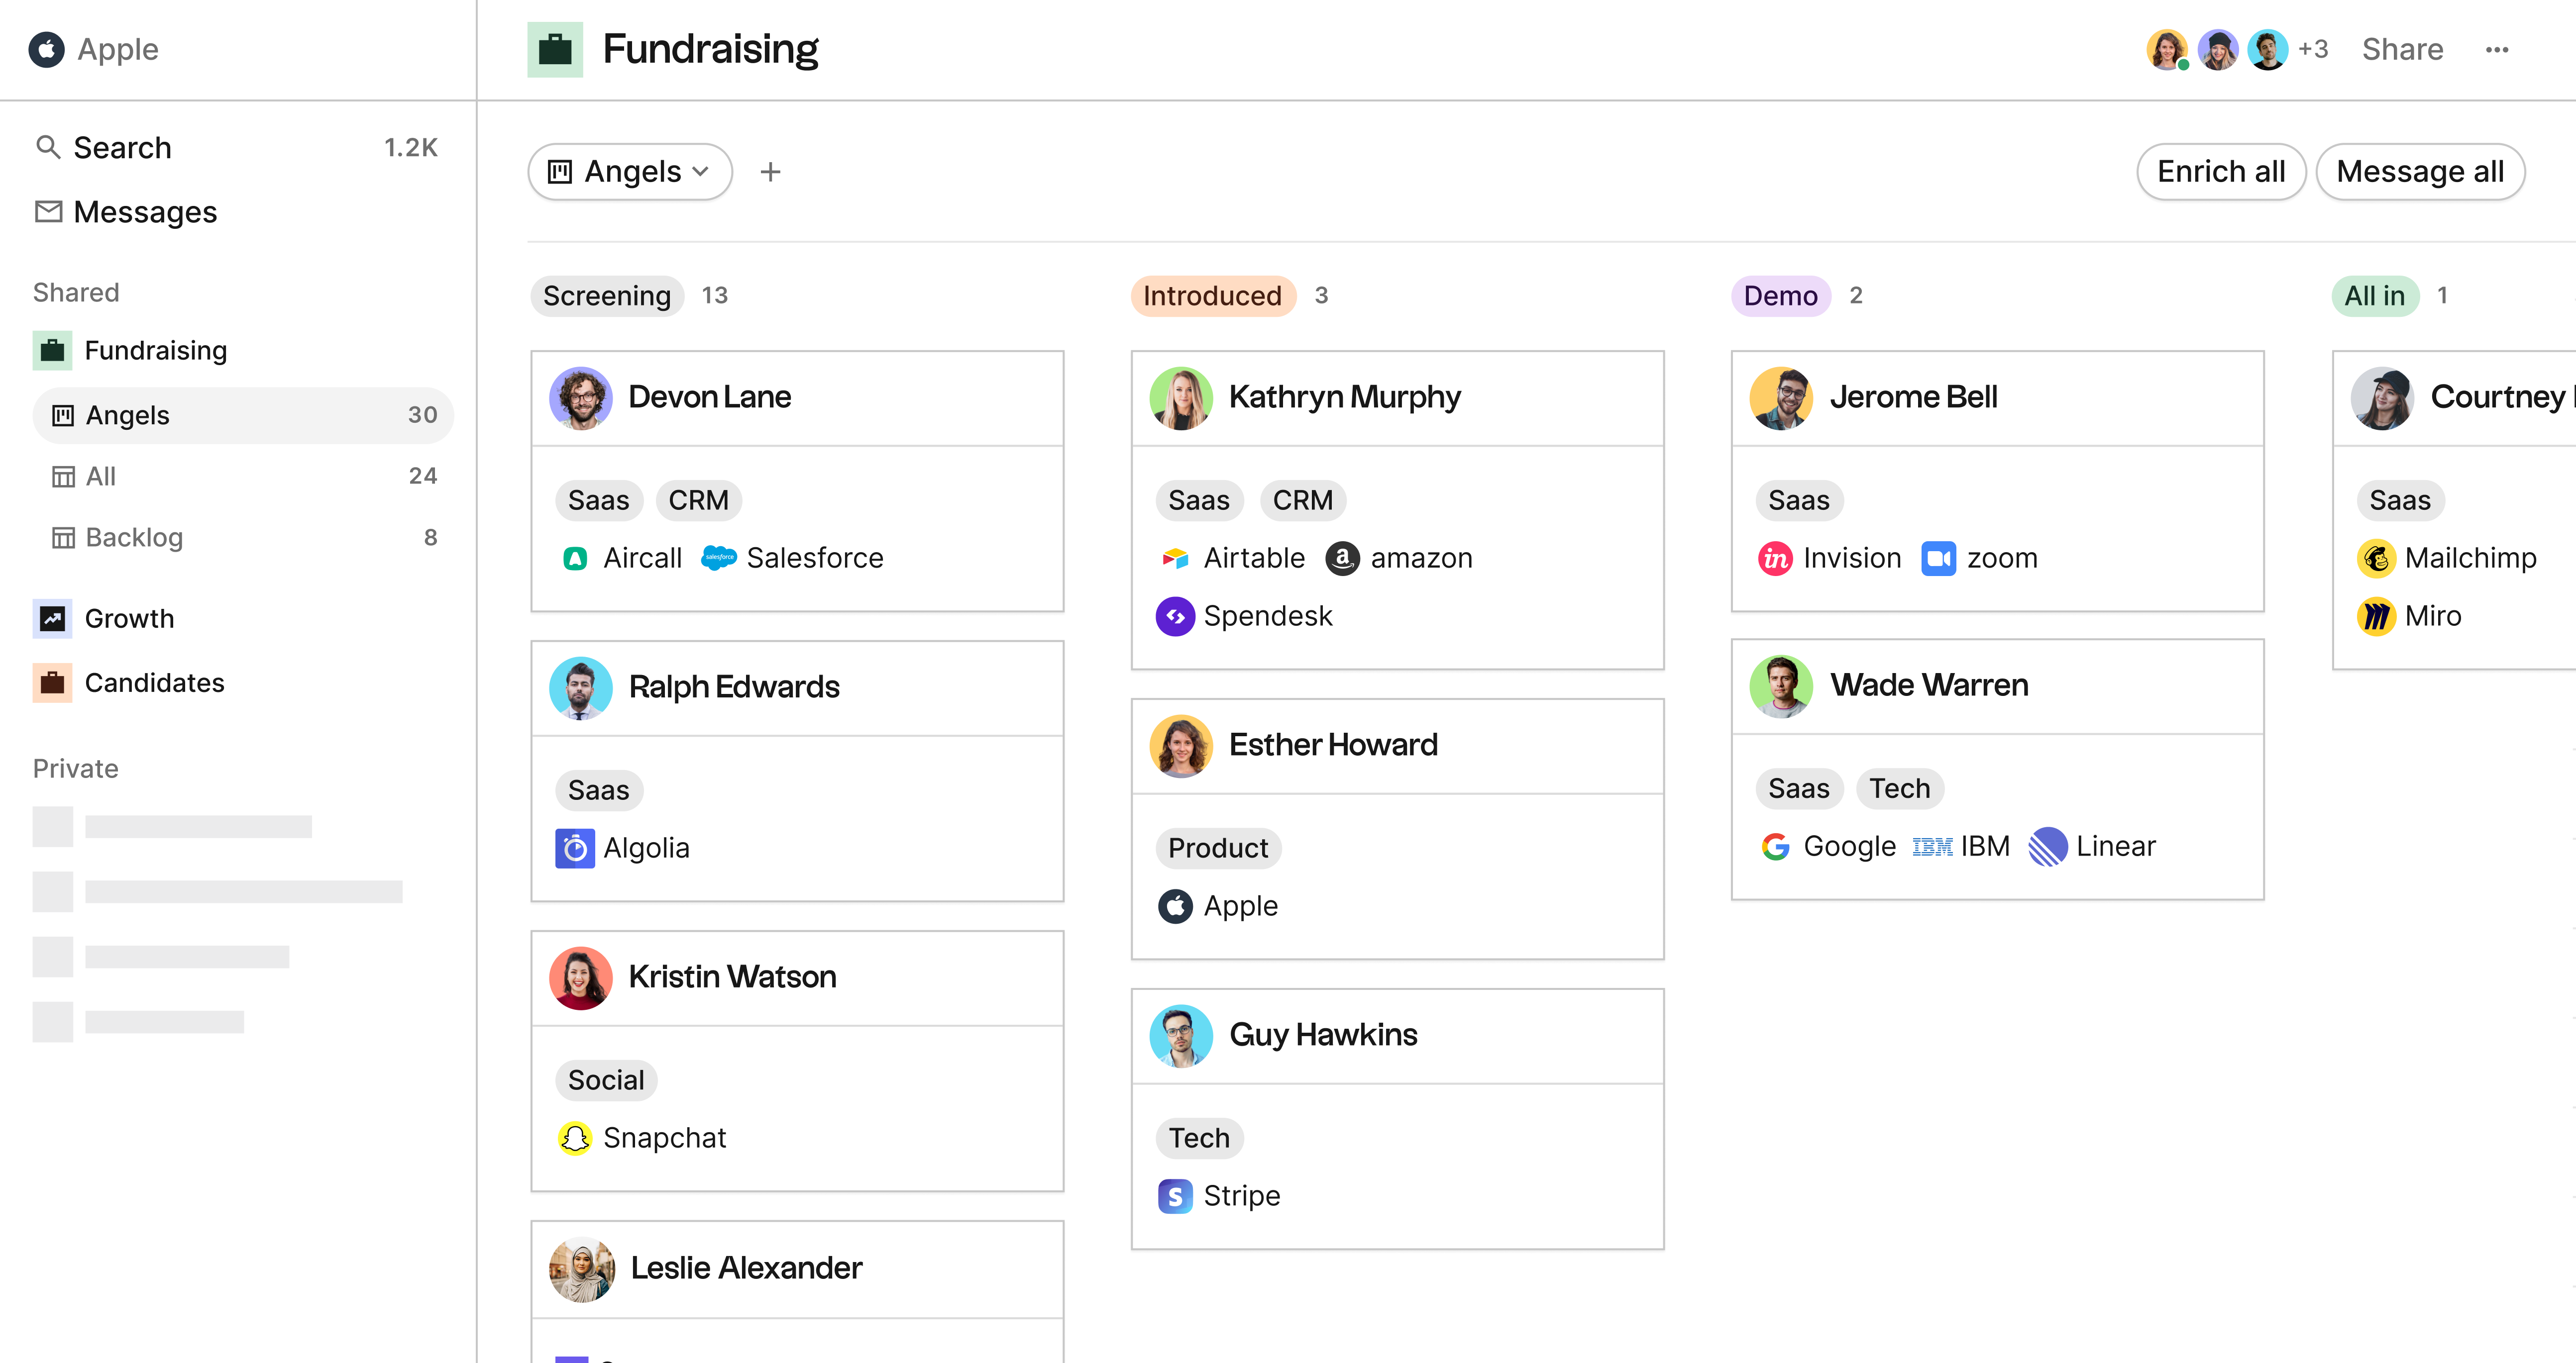Screen dimensions: 2576x1363
Task: Select the Backlog view under Angels
Action: click(133, 537)
